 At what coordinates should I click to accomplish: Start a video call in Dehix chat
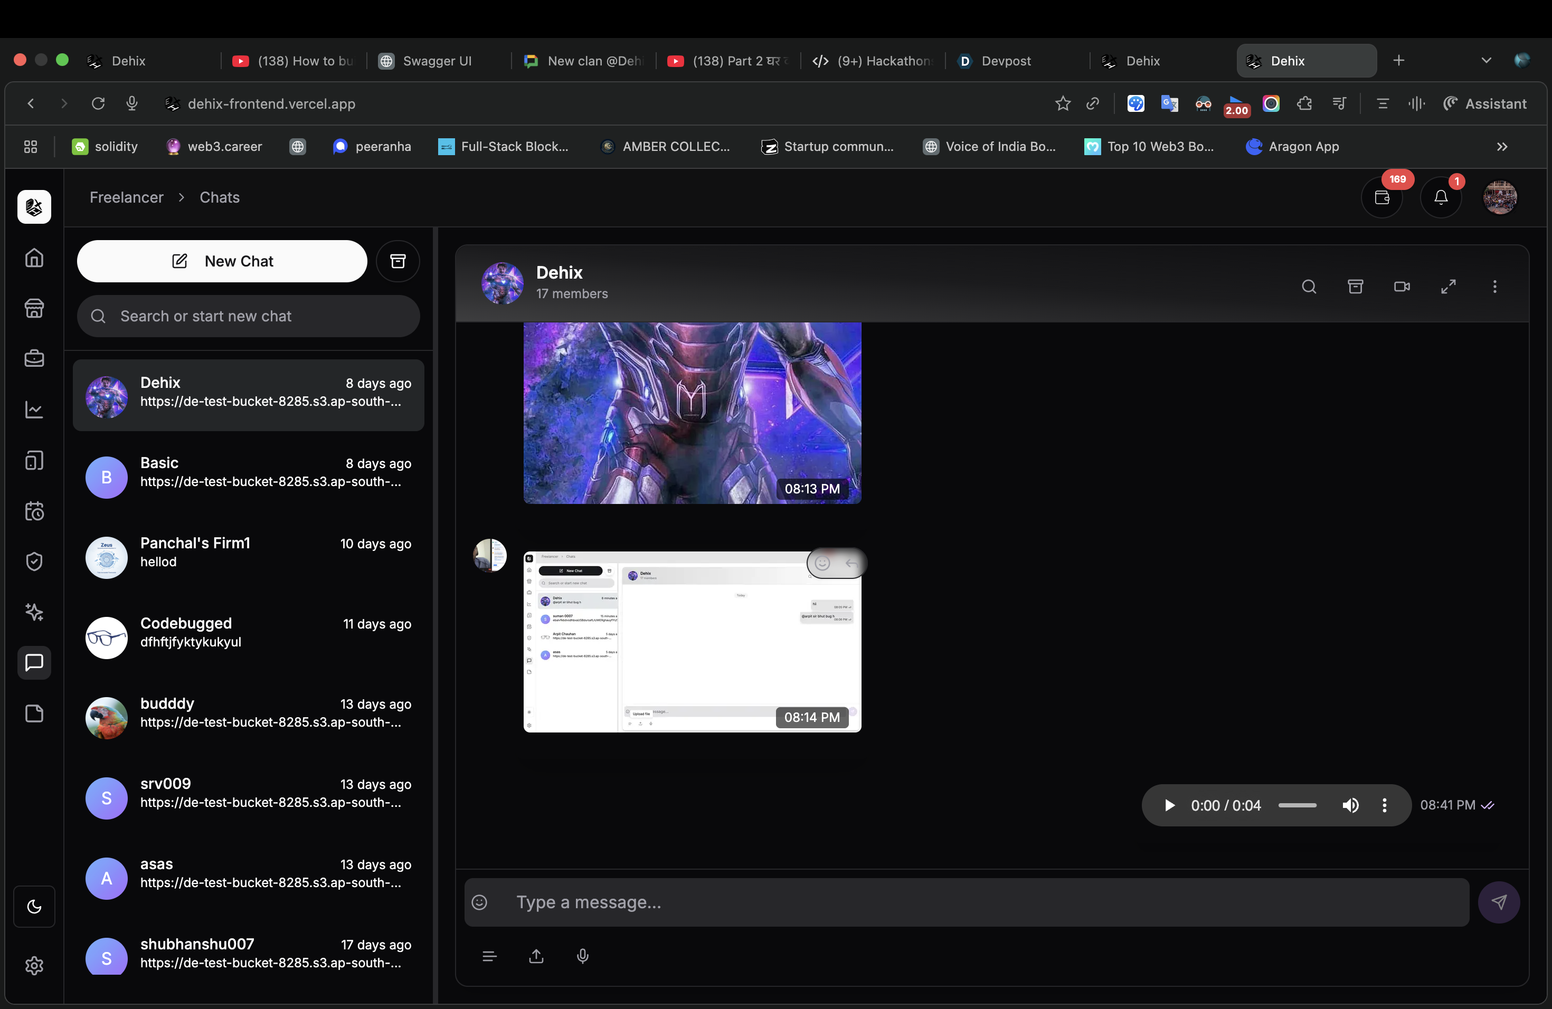click(x=1402, y=287)
